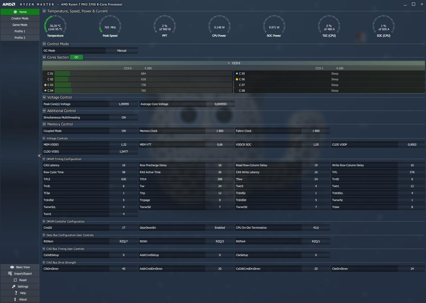Collapse the CCD 0 chevron
This screenshot has height=303, width=426.
[x=229, y=63]
